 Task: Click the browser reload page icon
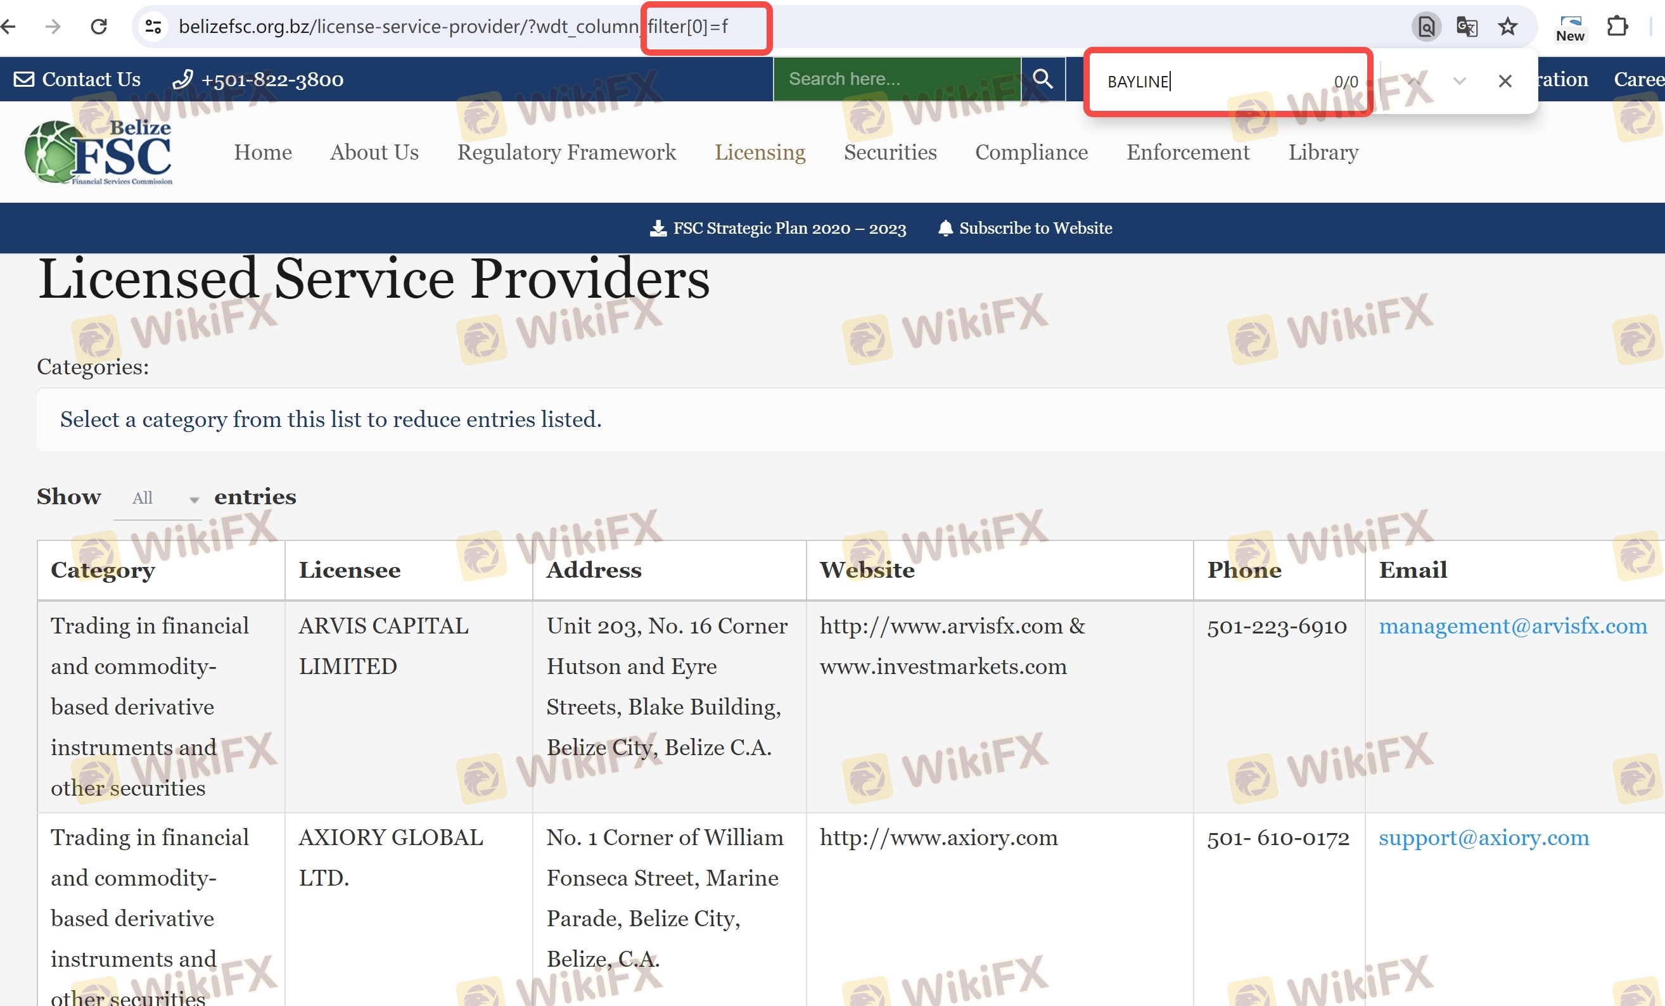(x=99, y=27)
